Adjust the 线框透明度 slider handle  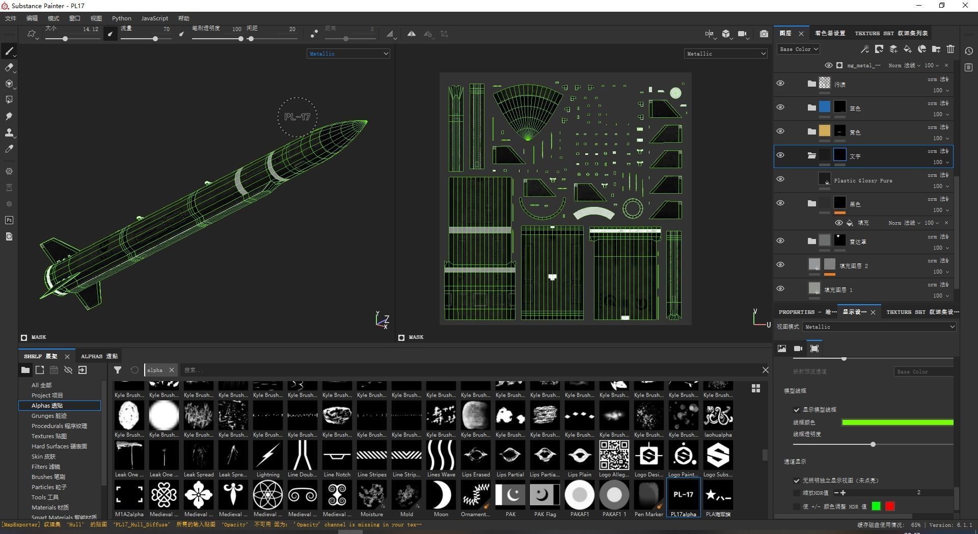[x=873, y=444]
